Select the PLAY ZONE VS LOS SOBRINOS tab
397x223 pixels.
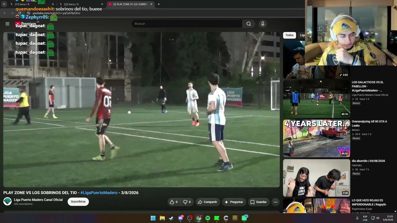pyautogui.click(x=130, y=4)
